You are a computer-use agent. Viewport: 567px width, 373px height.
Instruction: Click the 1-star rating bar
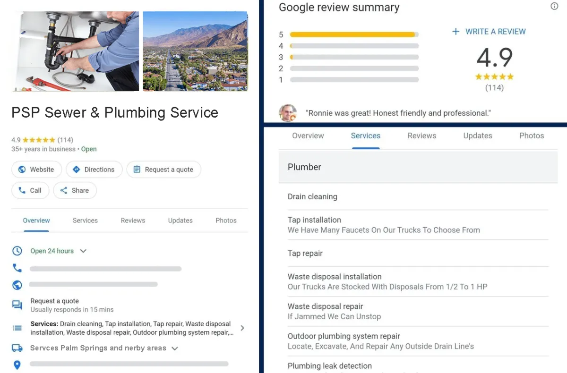point(354,80)
